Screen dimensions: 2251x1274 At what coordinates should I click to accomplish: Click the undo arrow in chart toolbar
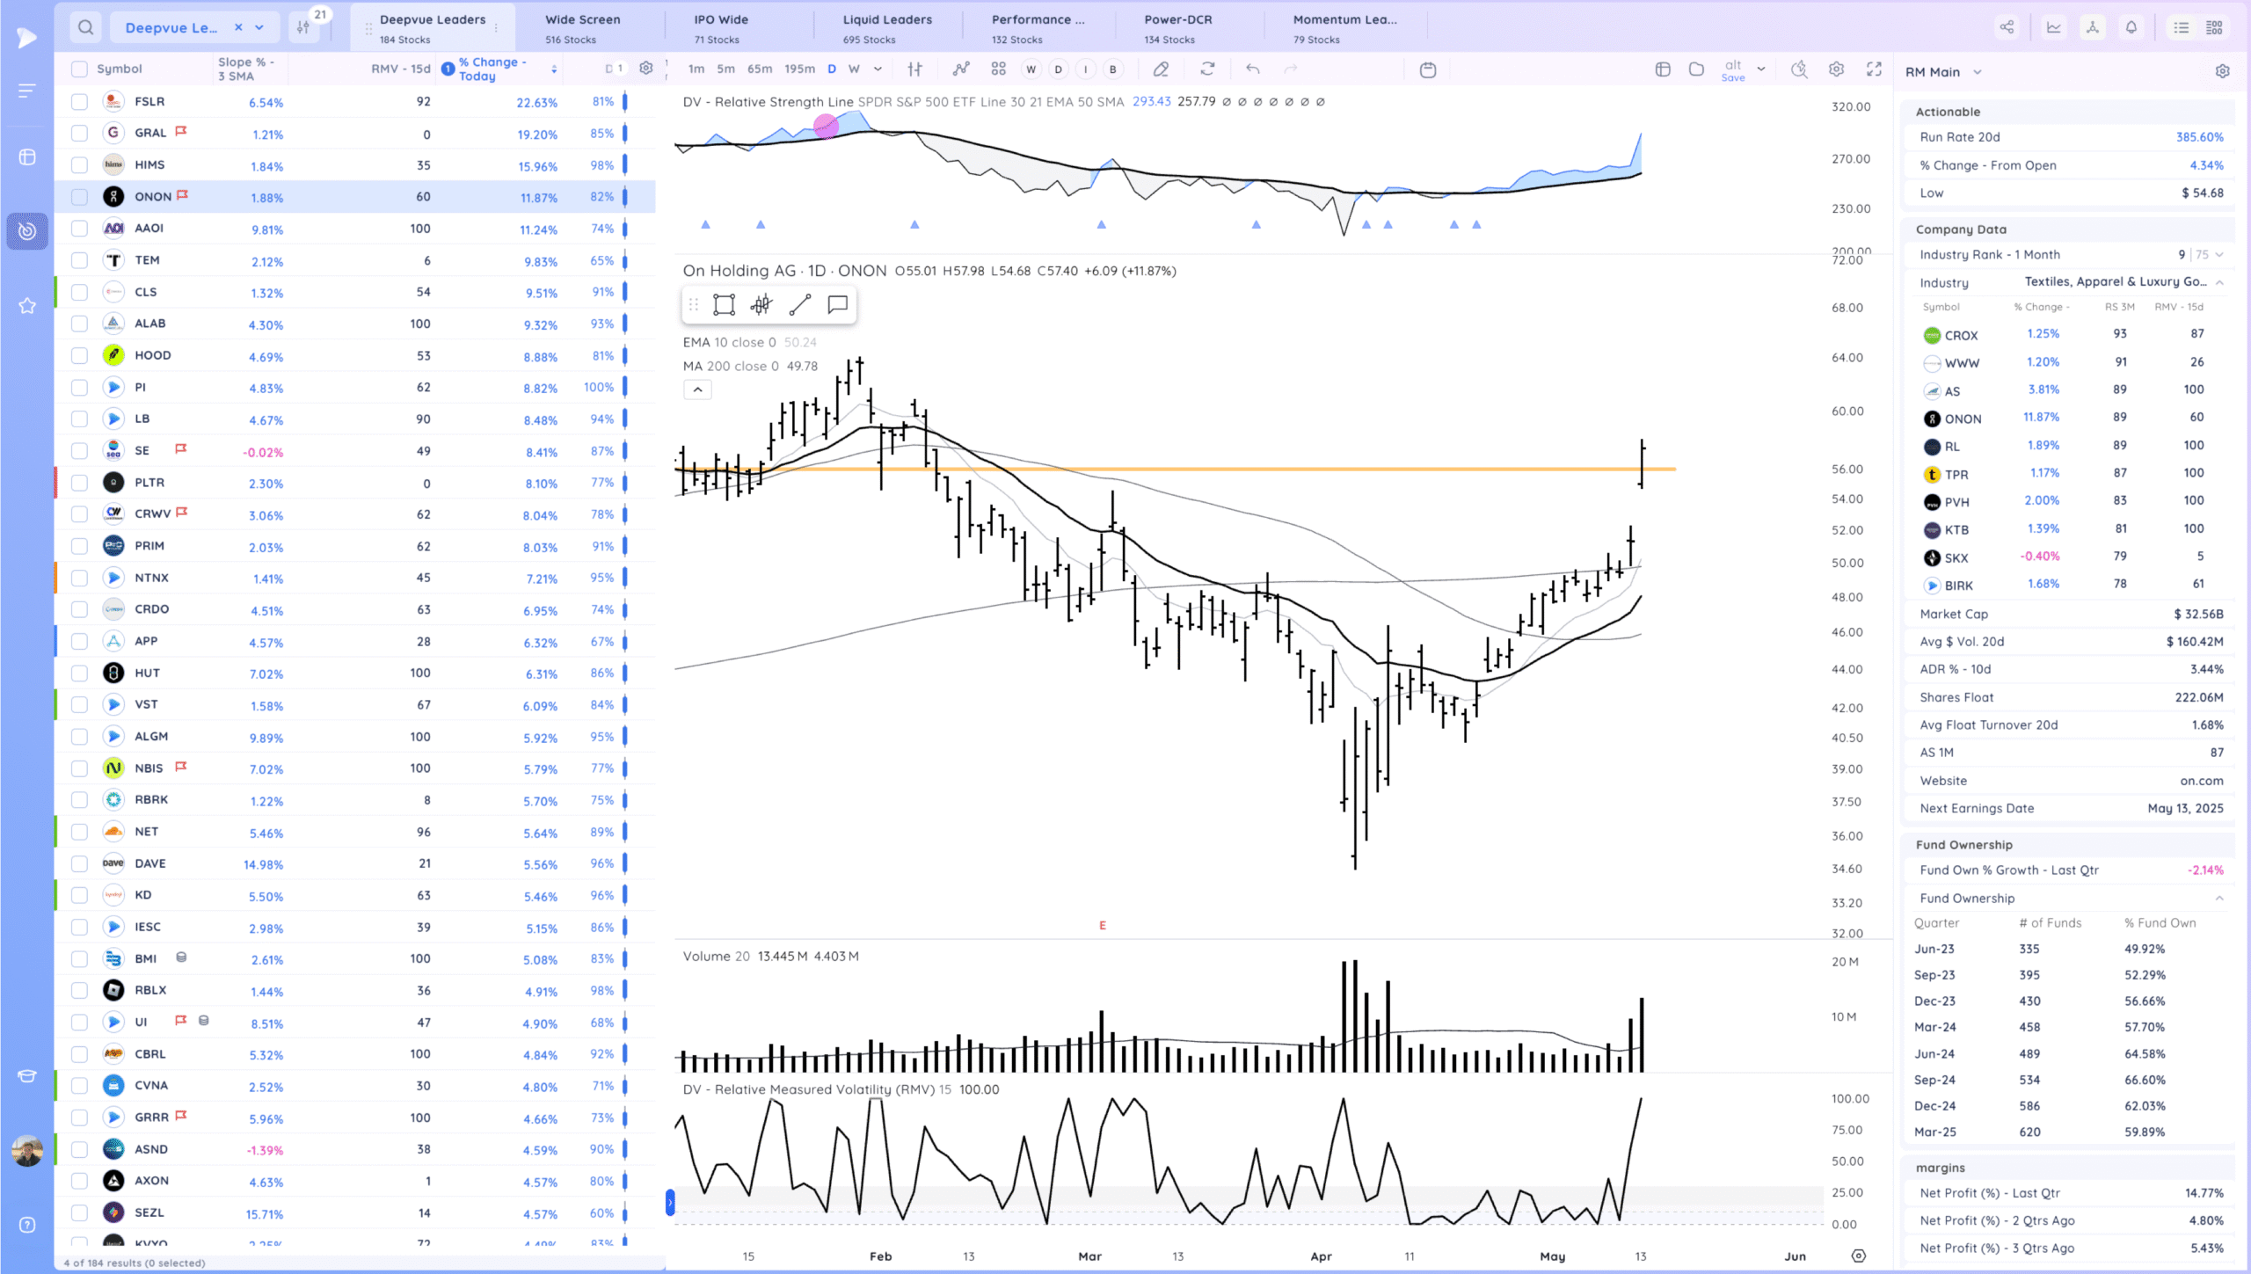[1252, 69]
